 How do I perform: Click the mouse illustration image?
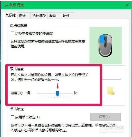[x=106, y=46]
